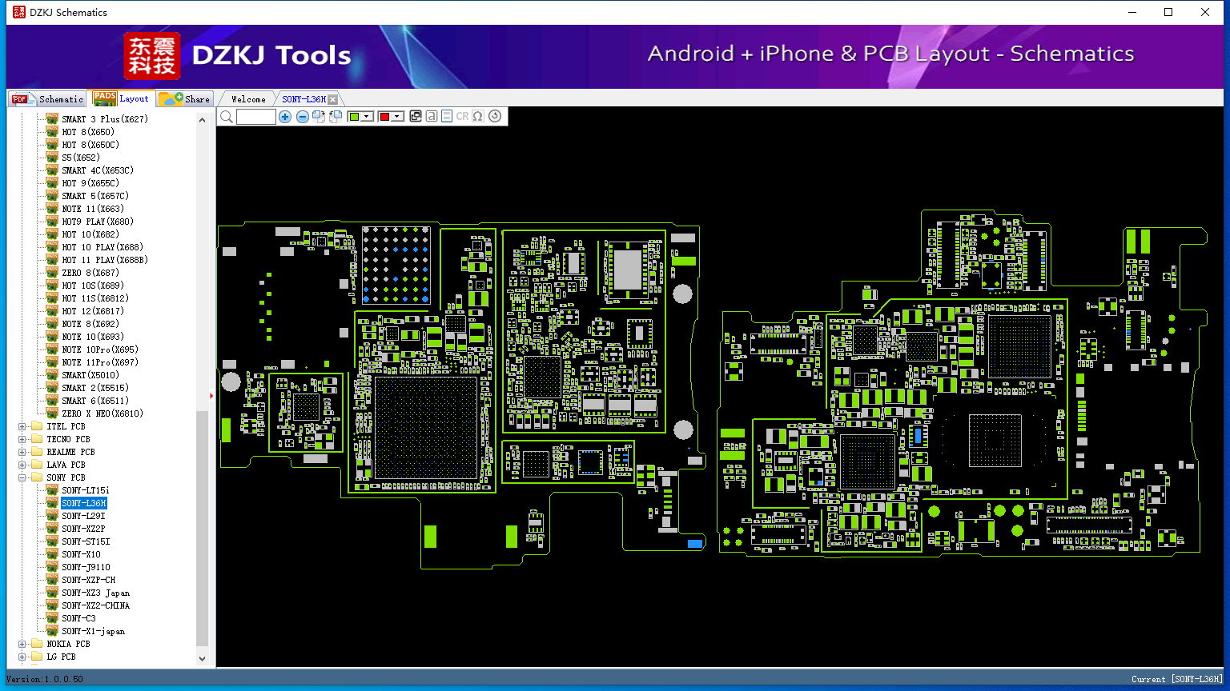Select SONY-LT15i in the tree
The height and width of the screenshot is (691, 1230).
(85, 490)
